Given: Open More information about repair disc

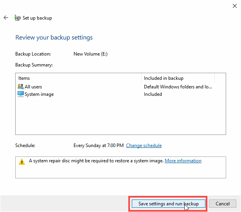Looking at the screenshot, I should point(183,161).
